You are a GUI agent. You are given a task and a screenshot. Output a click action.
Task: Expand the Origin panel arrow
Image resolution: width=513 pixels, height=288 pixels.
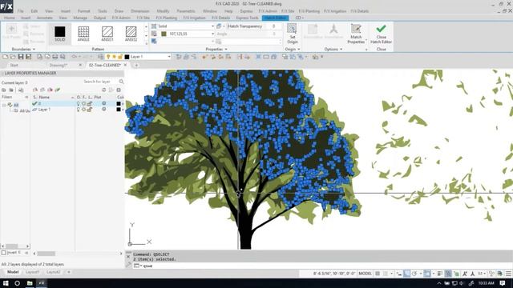coord(299,50)
